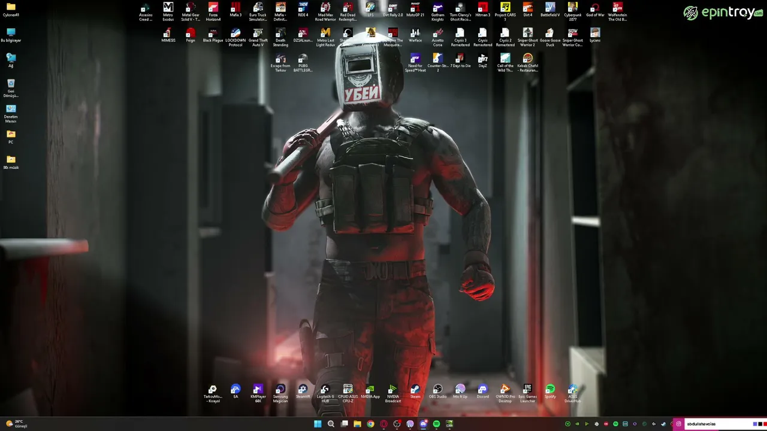Select the PUBG BATTLEGROUNDS desktop icon
The width and height of the screenshot is (767, 431).
303,63
